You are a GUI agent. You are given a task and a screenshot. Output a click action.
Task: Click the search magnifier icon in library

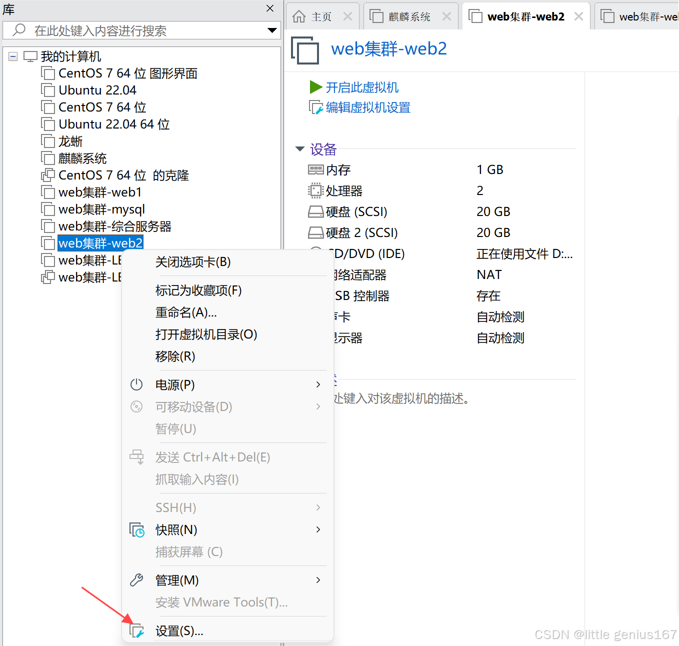[x=19, y=30]
